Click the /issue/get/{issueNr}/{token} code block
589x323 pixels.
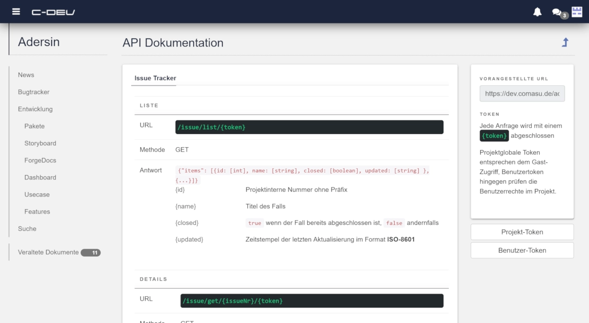pyautogui.click(x=312, y=301)
